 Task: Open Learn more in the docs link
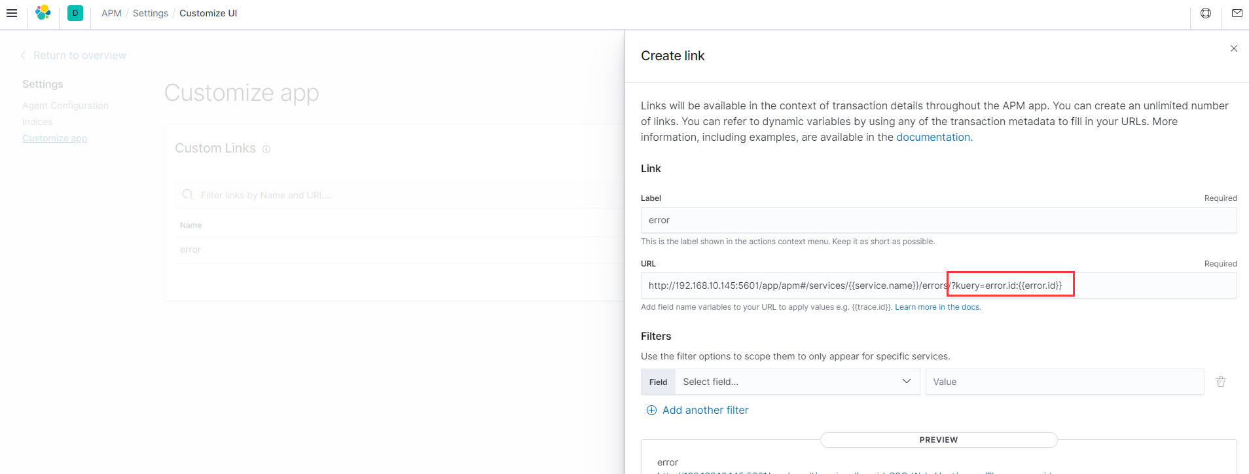tap(937, 307)
